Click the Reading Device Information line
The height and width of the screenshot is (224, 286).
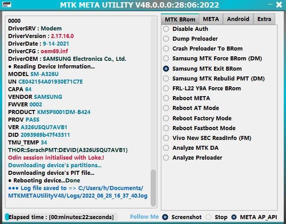click(x=51, y=67)
